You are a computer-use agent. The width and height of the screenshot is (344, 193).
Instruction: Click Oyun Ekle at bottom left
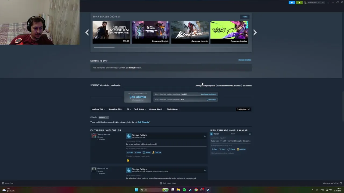click(x=8, y=183)
